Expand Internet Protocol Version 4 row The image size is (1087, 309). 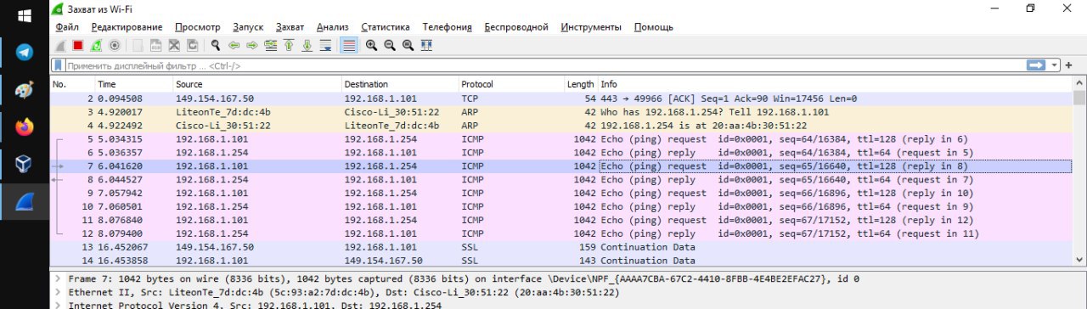point(57,305)
